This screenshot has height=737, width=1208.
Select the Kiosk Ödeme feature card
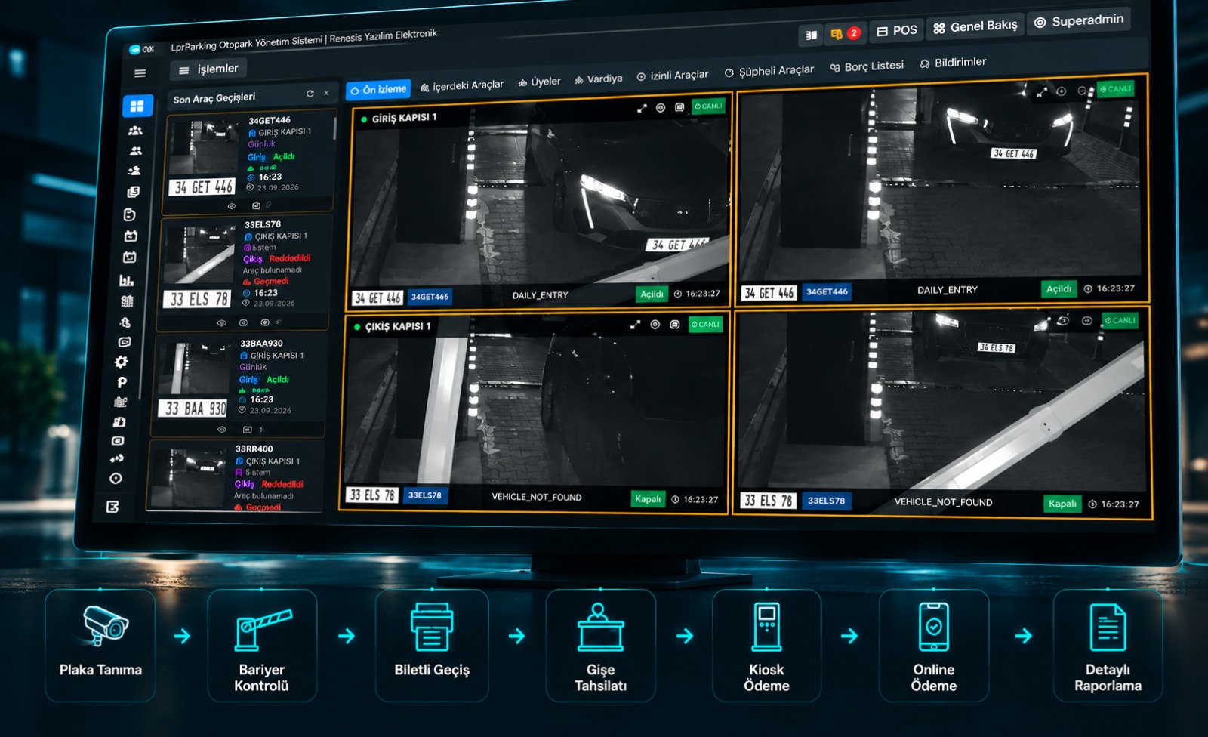pos(766,645)
